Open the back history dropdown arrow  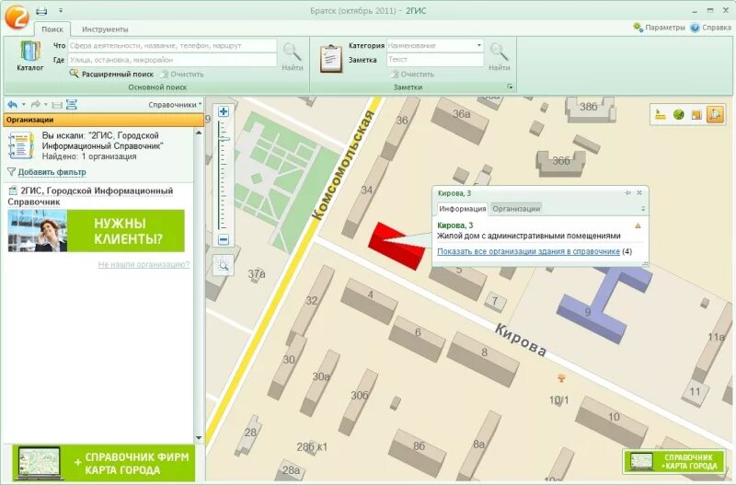[x=24, y=104]
